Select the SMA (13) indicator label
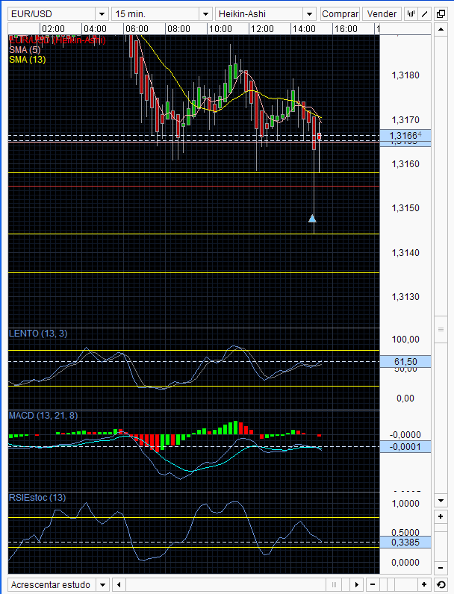Screen dimensions: 454x594 coord(28,60)
